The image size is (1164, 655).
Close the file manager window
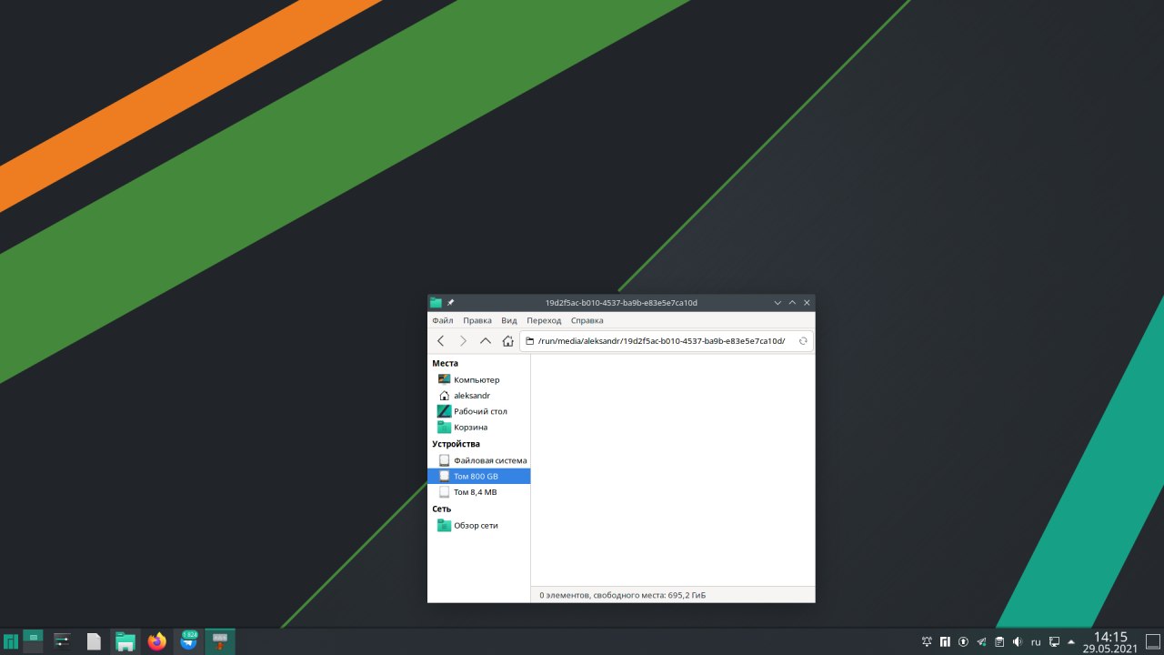(807, 303)
